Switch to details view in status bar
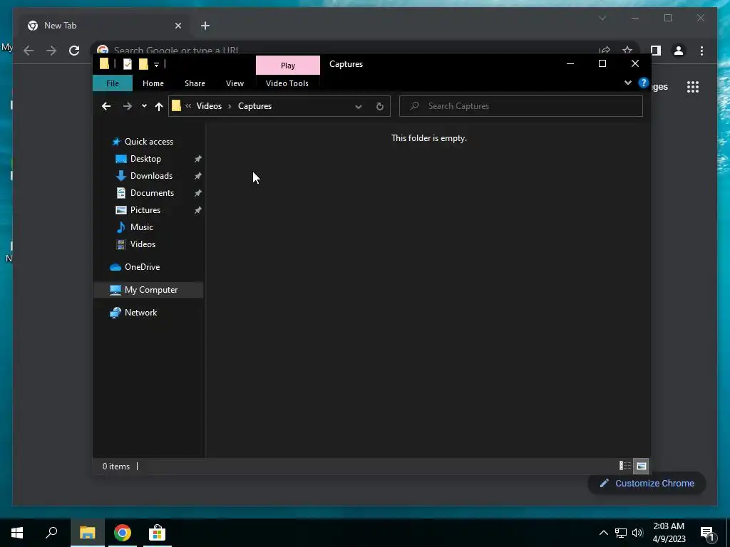730x547 pixels. click(x=624, y=466)
